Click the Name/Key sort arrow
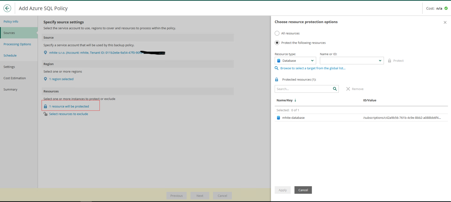451x202 pixels. point(295,100)
